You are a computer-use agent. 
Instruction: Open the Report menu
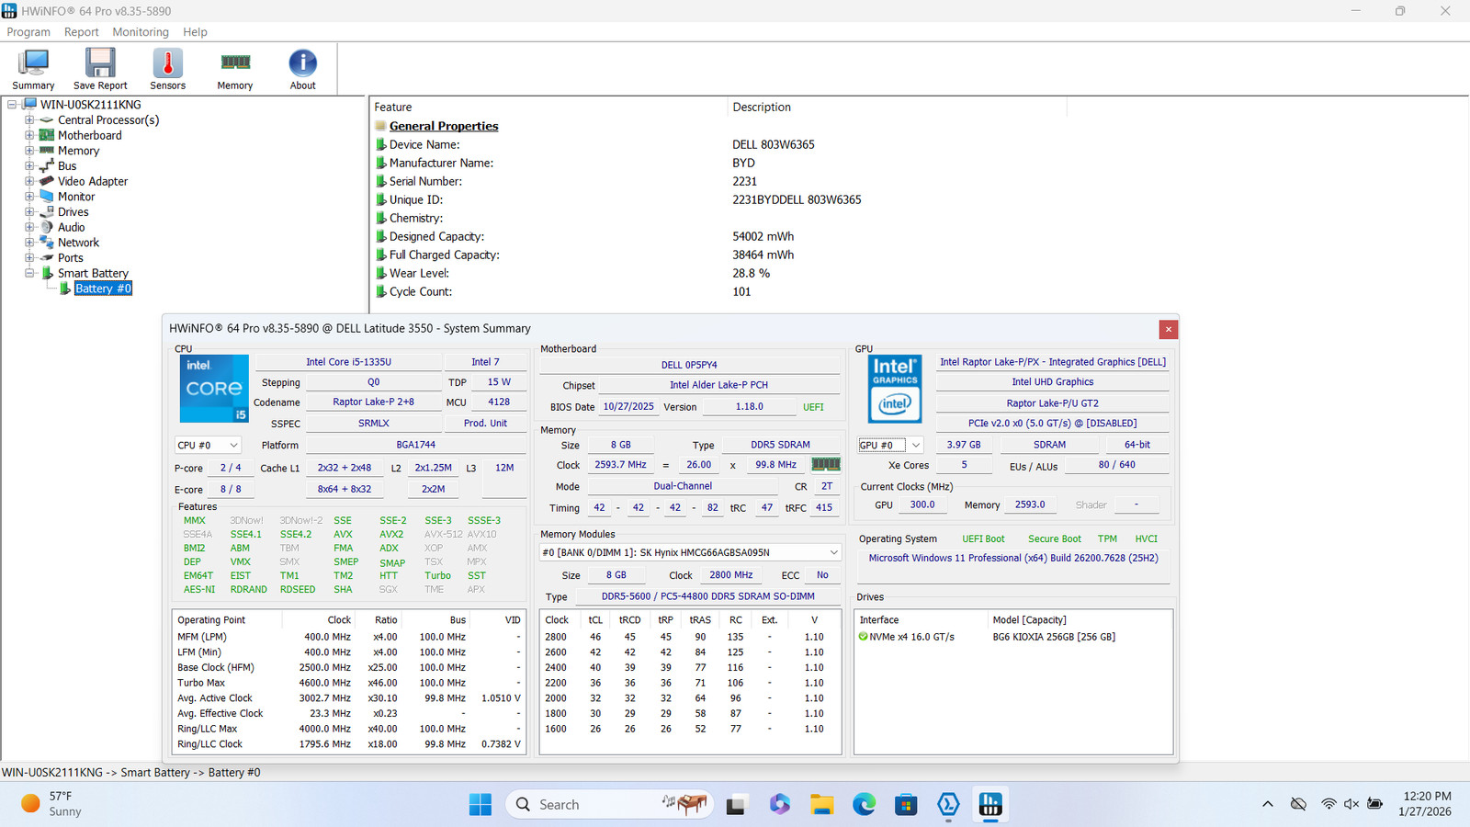81,32
